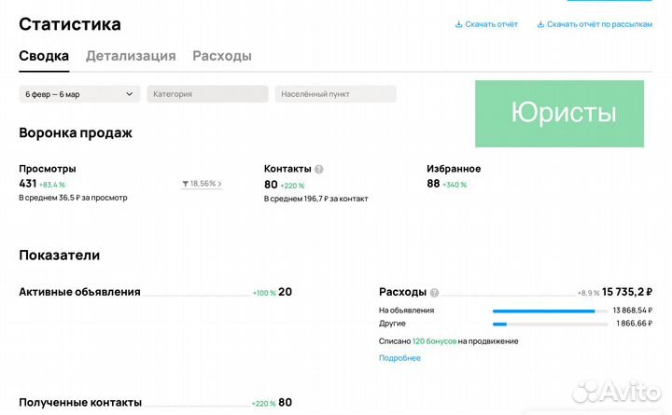Click chevron arrow after 18,56% conversion

coord(219,185)
